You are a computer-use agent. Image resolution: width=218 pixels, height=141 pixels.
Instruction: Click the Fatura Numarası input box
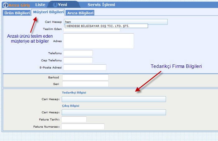[x=83, y=126]
